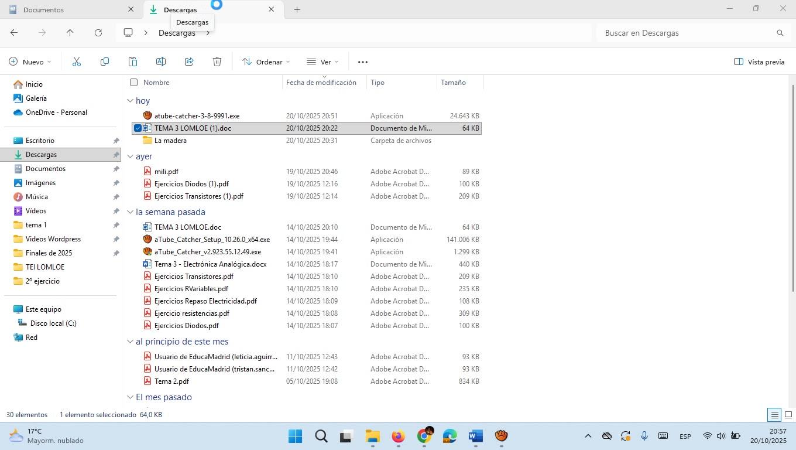Click the Share icon in toolbar
The image size is (796, 450).
(x=189, y=62)
